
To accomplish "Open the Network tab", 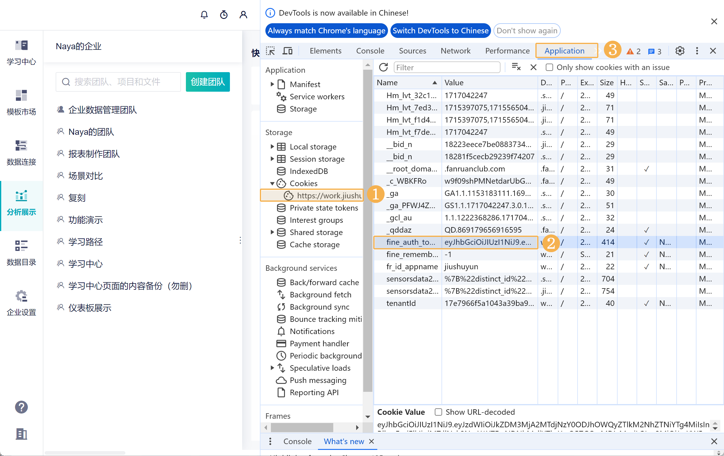I will (456, 51).
